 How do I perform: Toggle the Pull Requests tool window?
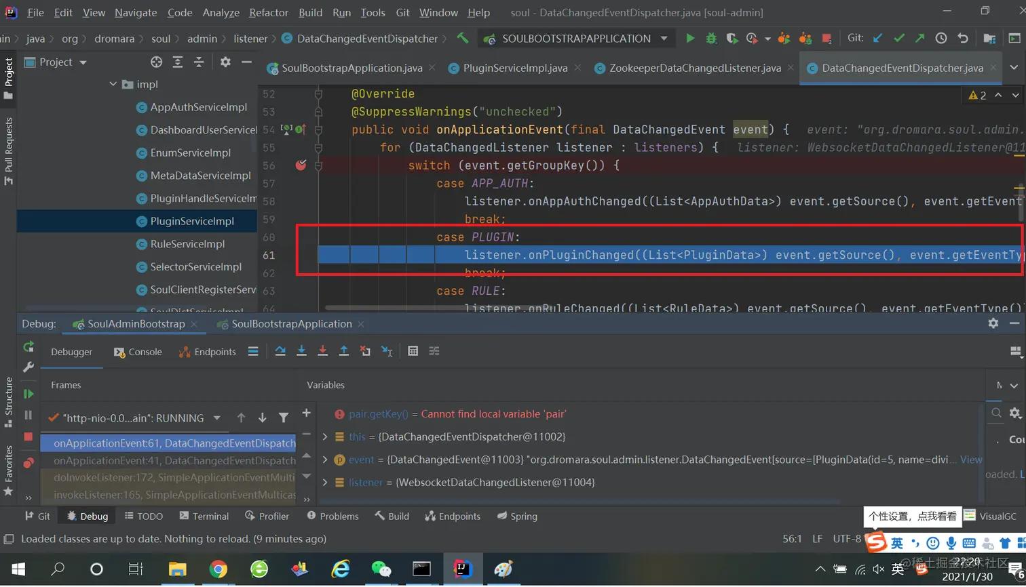pos(9,150)
